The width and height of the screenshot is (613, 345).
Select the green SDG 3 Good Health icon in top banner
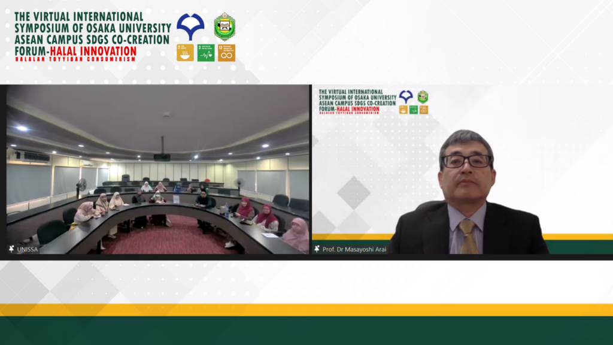pyautogui.click(x=206, y=53)
